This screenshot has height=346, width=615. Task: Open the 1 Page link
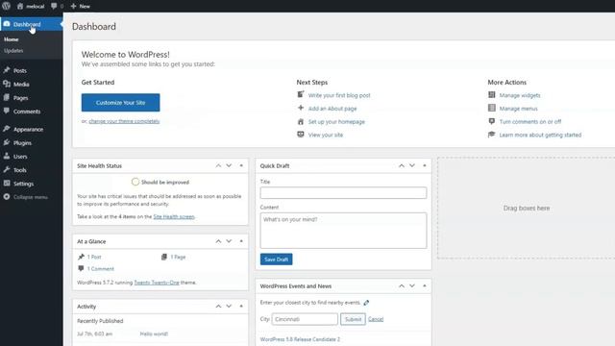point(178,257)
